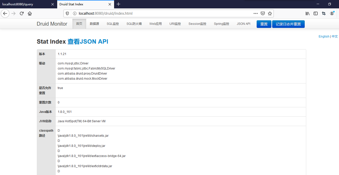This screenshot has width=339, height=175.
Task: Switch language to 中文
Action: pos(335,37)
